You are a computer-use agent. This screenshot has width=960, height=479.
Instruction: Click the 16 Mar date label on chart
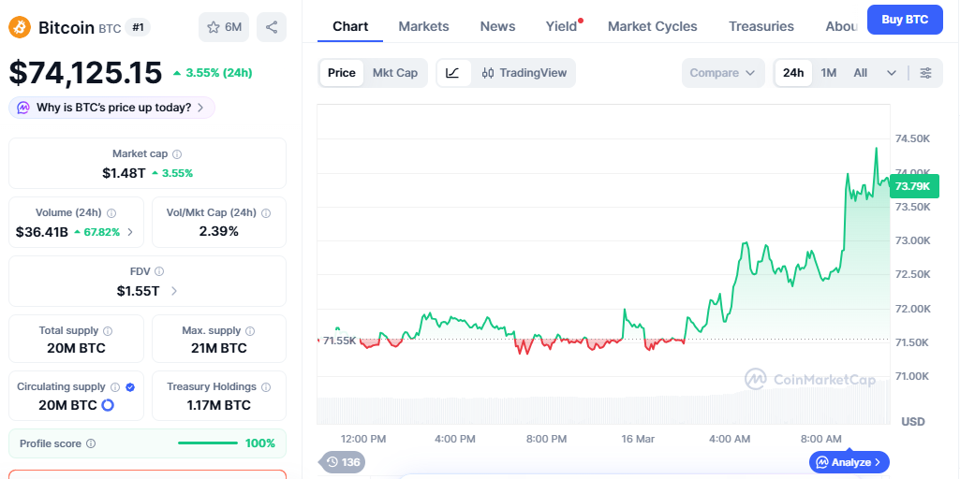coord(638,439)
